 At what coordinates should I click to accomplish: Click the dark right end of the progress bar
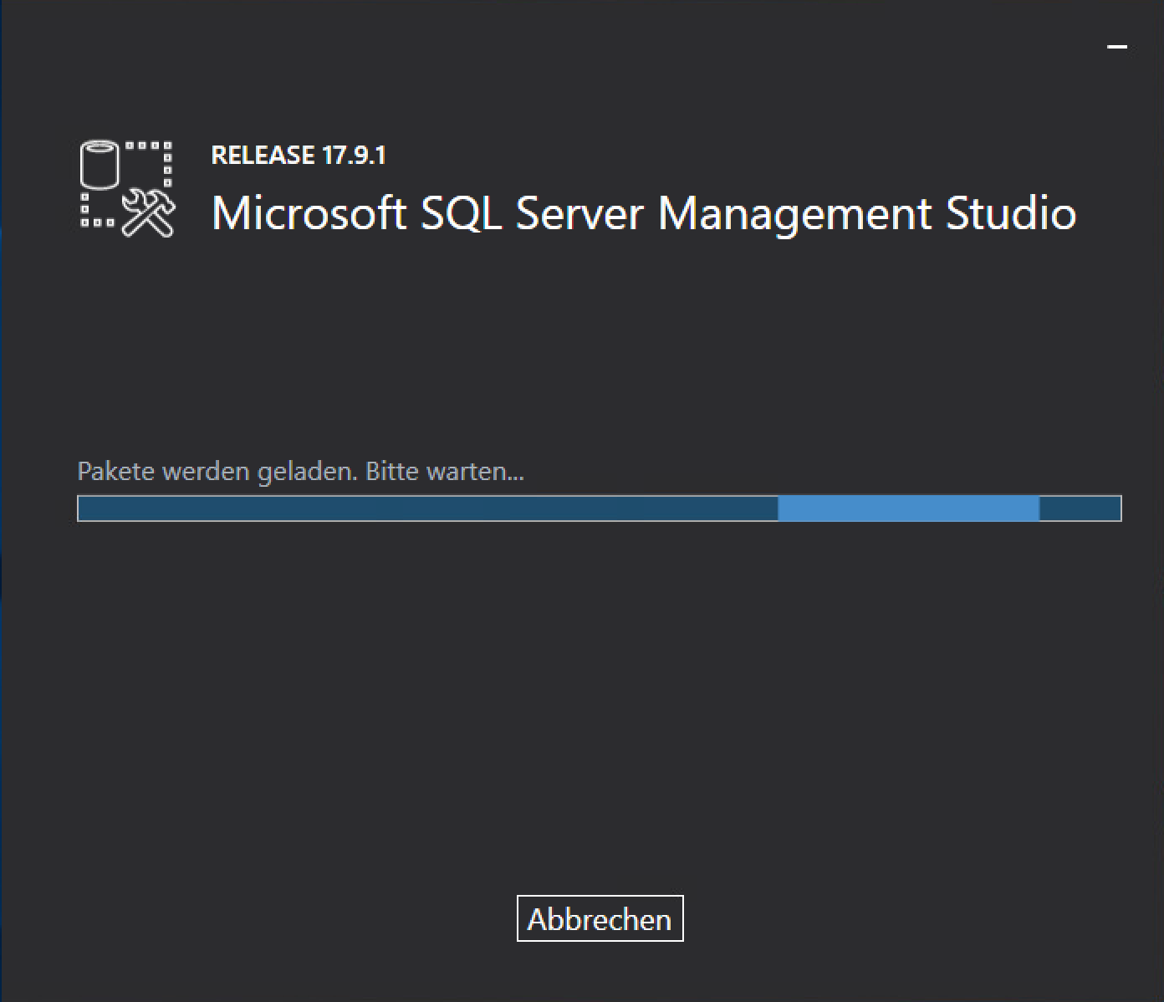point(1080,509)
